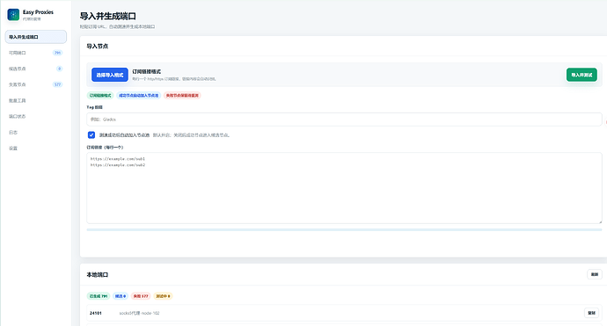Copy the port 24101 row entry

tap(591, 313)
